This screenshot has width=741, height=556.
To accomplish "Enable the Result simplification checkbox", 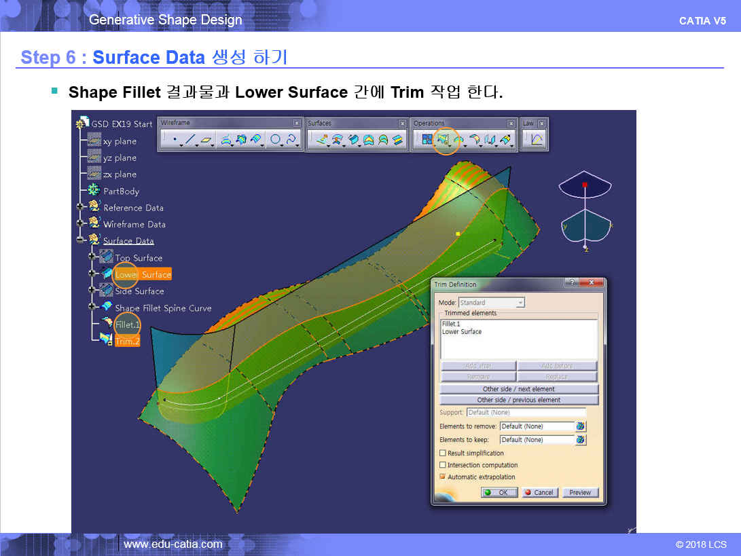I will 443,453.
